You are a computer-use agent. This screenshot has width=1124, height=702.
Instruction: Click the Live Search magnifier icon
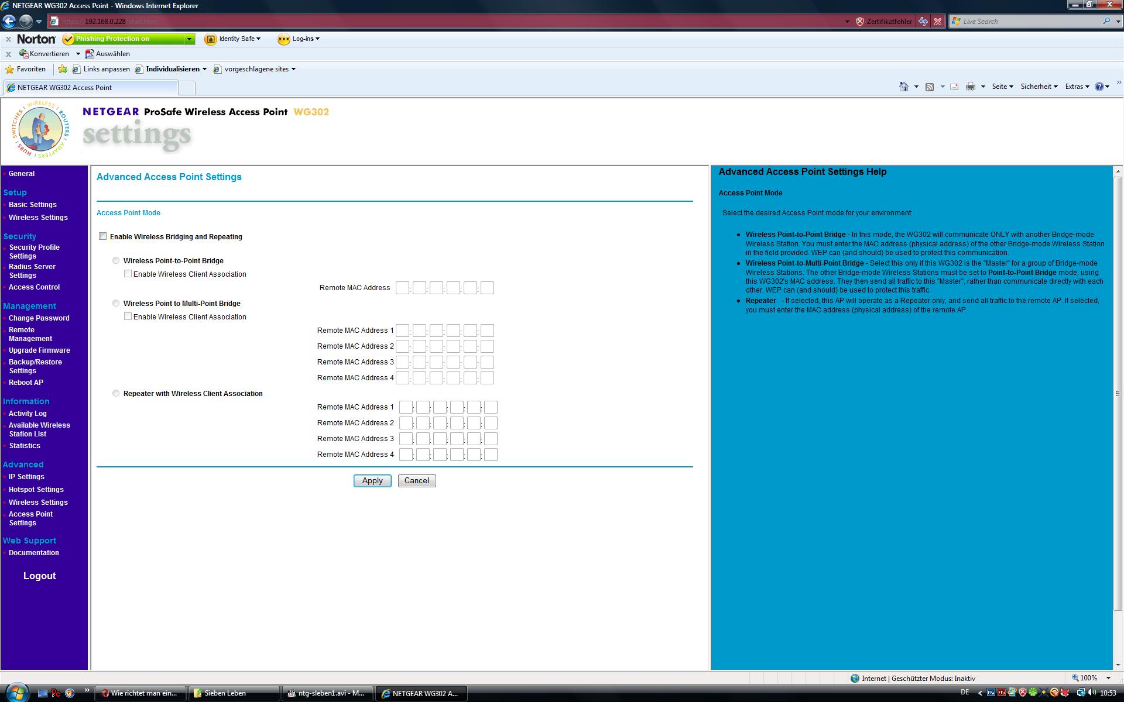coord(1106,21)
